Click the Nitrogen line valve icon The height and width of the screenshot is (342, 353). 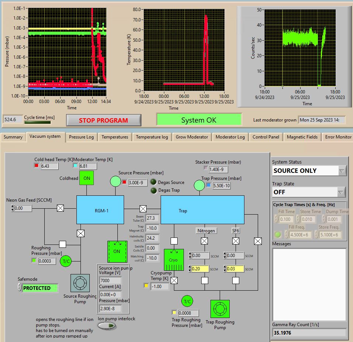click(x=204, y=241)
